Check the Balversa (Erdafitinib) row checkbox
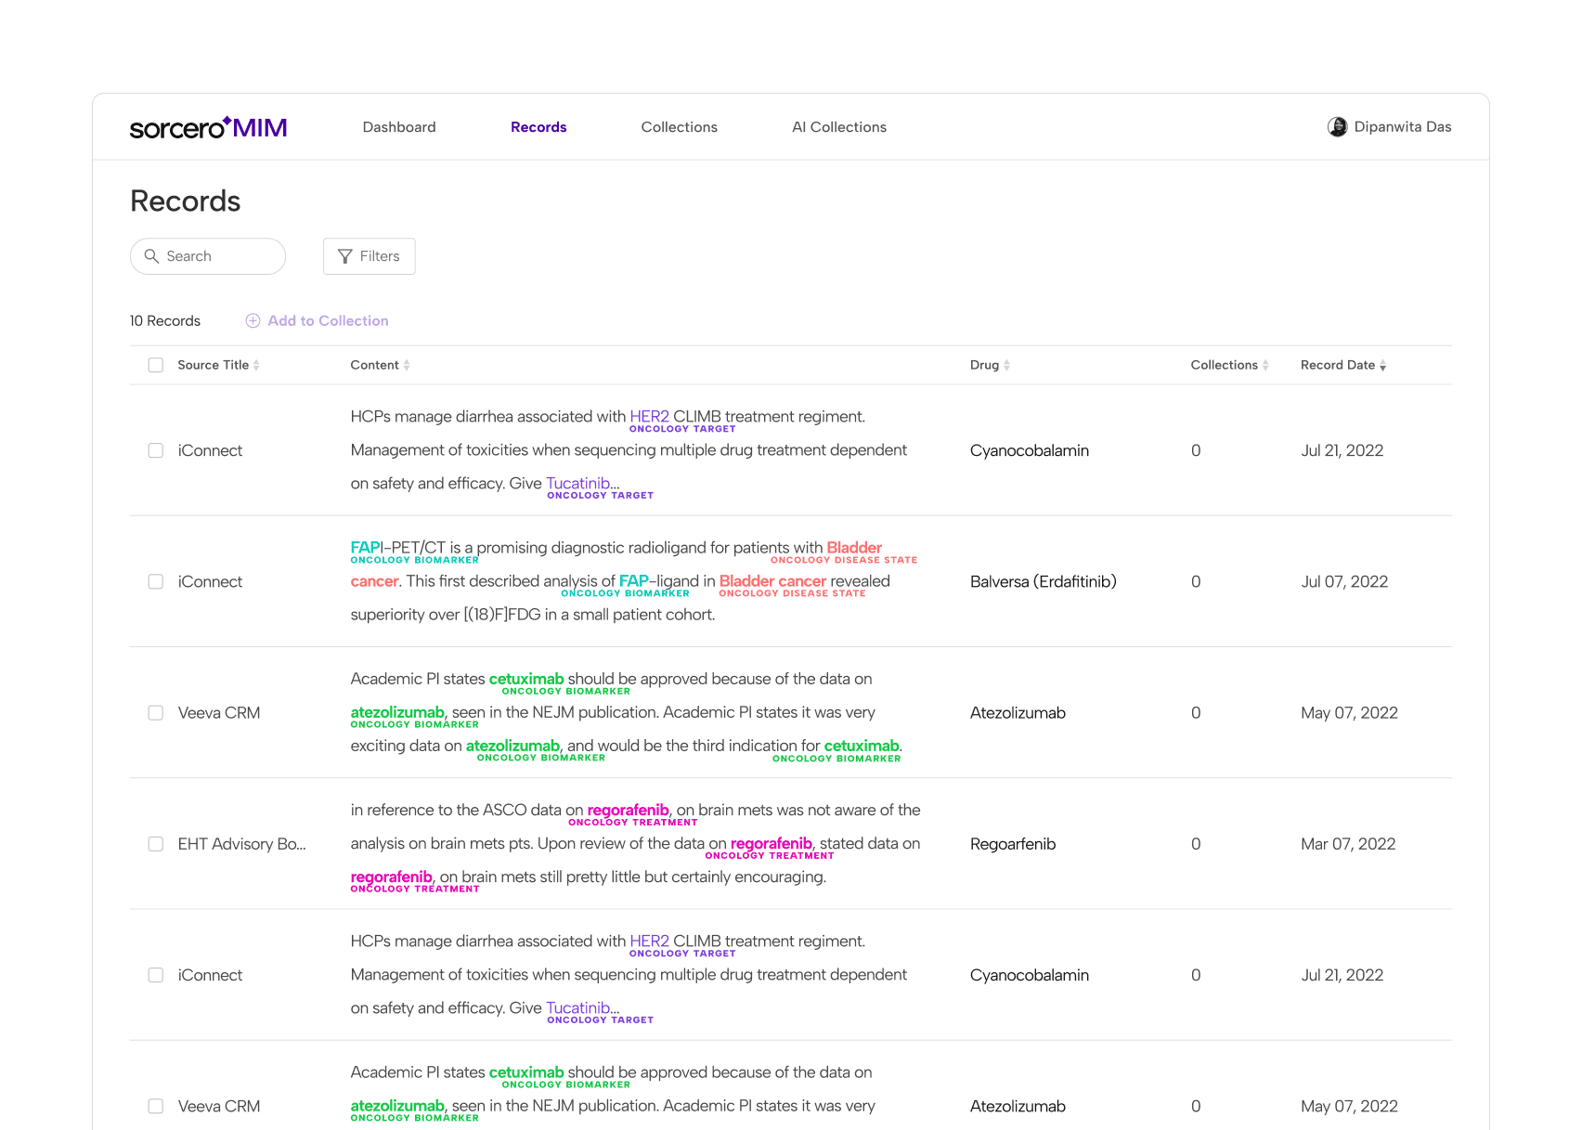Screen dimensions: 1582x1130 click(156, 581)
